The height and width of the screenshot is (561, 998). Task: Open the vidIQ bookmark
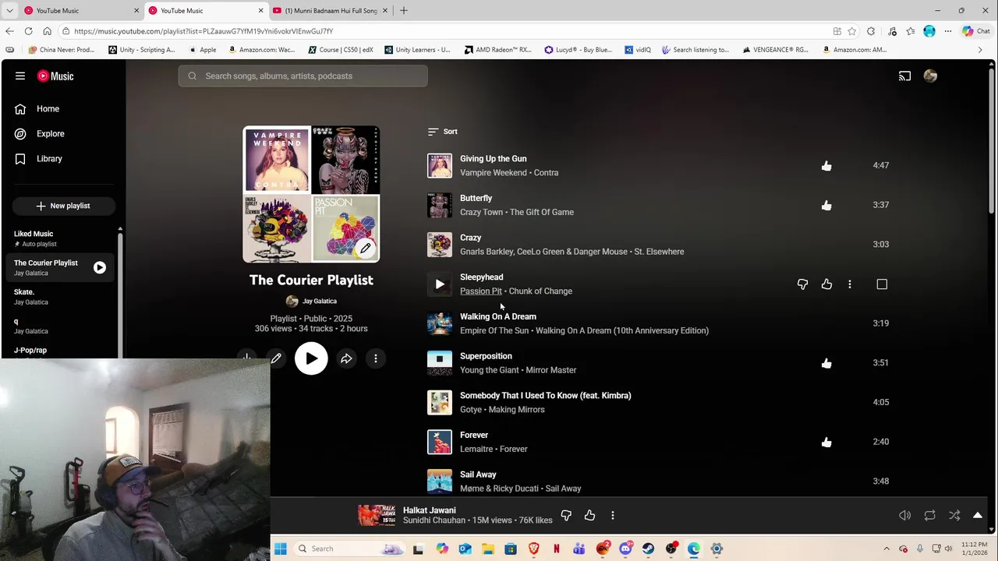tap(638, 50)
